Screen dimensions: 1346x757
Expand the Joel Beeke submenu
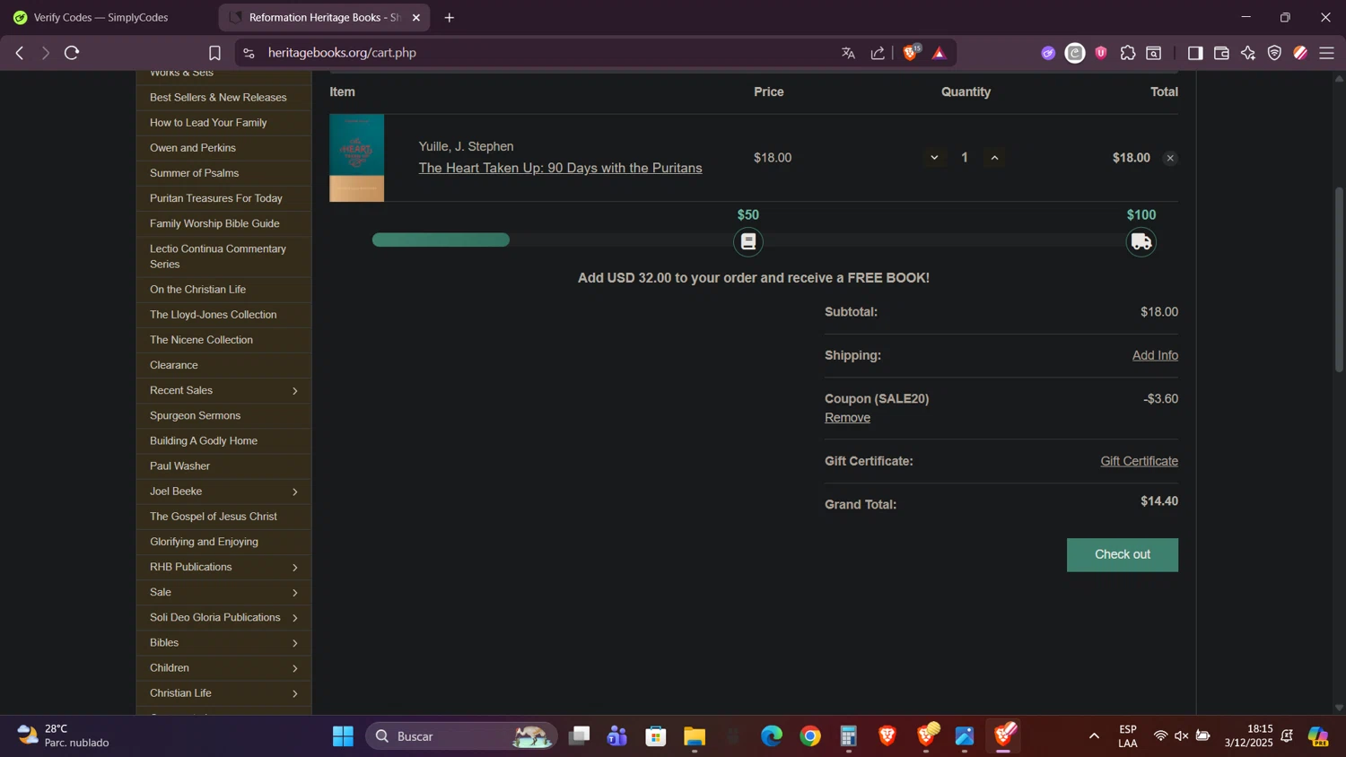click(295, 492)
